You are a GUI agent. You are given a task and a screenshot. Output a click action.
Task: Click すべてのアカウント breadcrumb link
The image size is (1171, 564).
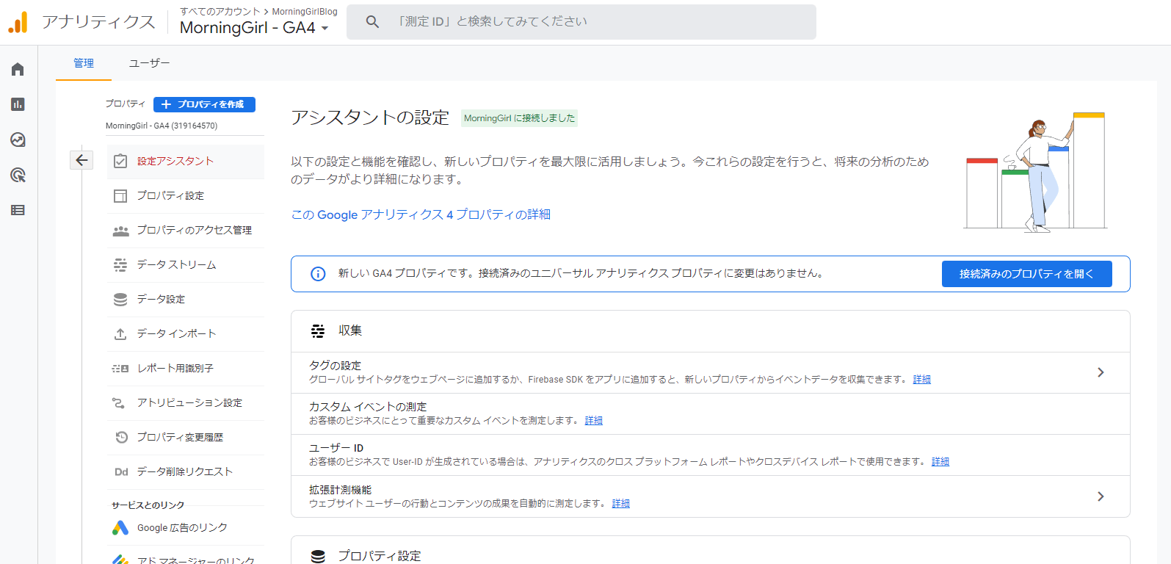click(220, 12)
